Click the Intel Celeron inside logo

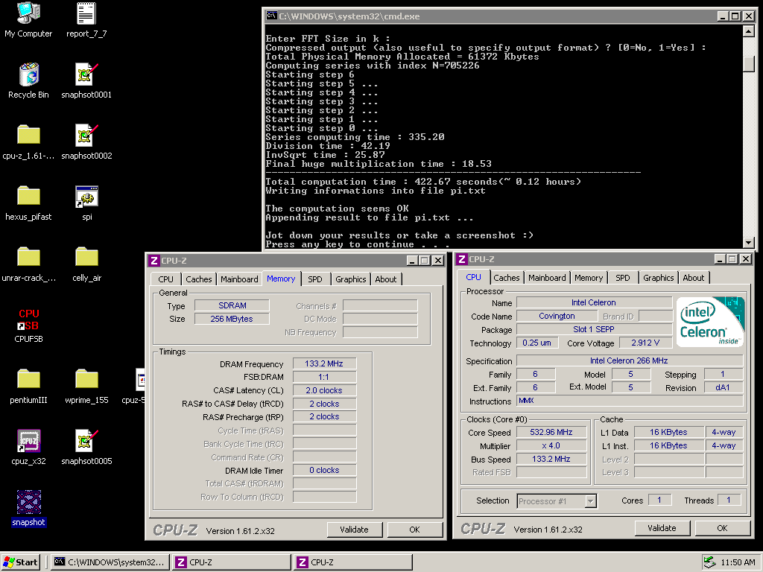[x=710, y=322]
